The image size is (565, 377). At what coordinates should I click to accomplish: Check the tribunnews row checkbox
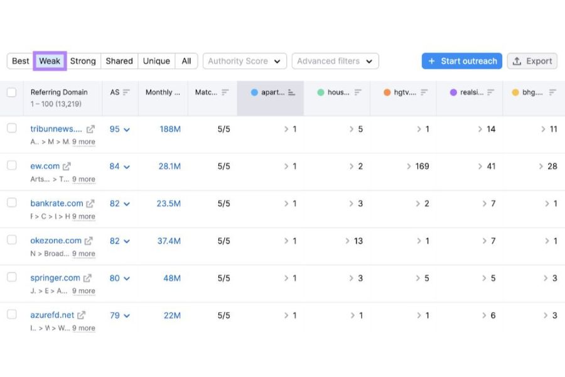pos(11,128)
